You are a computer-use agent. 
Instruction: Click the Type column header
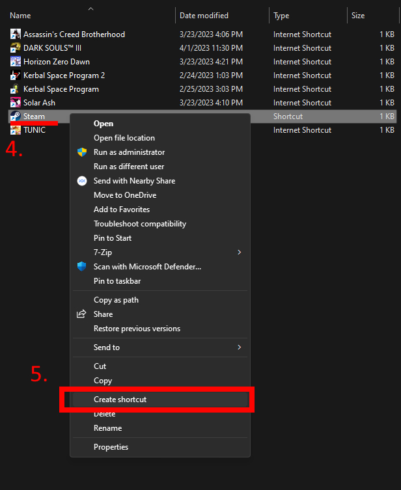(282, 16)
